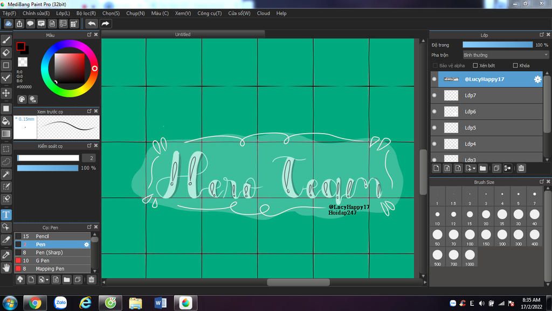Screen dimensions: 552x311
Task: Click the Undo arrow
Action: 92,24
